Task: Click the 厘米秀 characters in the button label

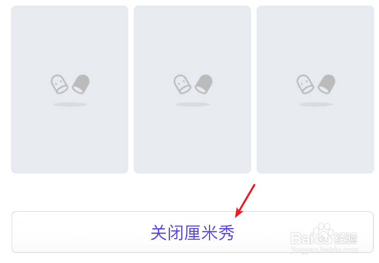Action: tap(210, 233)
